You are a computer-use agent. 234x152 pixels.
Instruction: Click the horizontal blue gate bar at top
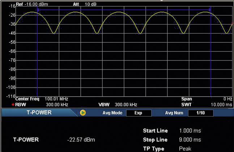[124, 9]
